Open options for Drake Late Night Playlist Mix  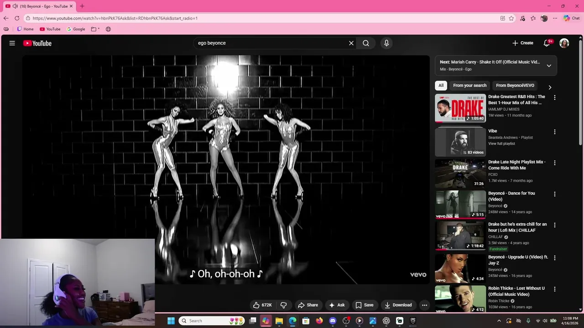tap(555, 163)
